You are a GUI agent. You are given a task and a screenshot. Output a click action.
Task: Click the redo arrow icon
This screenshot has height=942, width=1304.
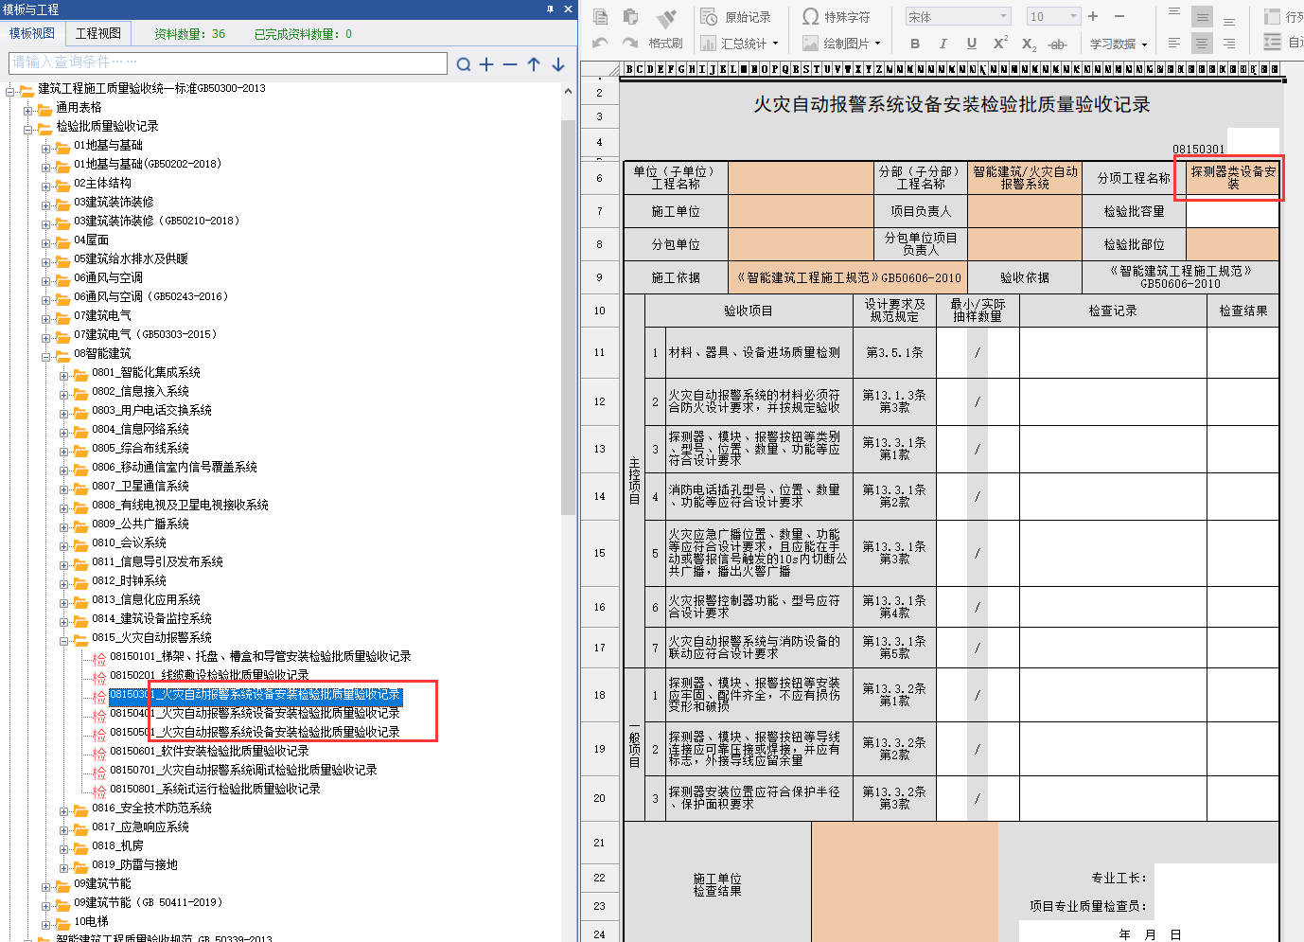click(x=630, y=43)
